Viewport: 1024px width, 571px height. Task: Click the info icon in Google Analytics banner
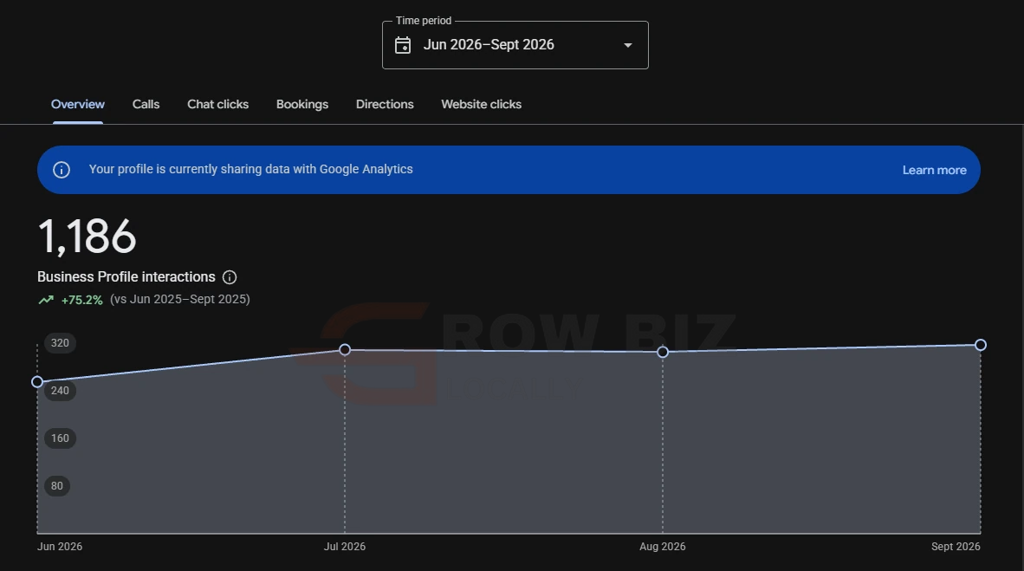tap(62, 170)
